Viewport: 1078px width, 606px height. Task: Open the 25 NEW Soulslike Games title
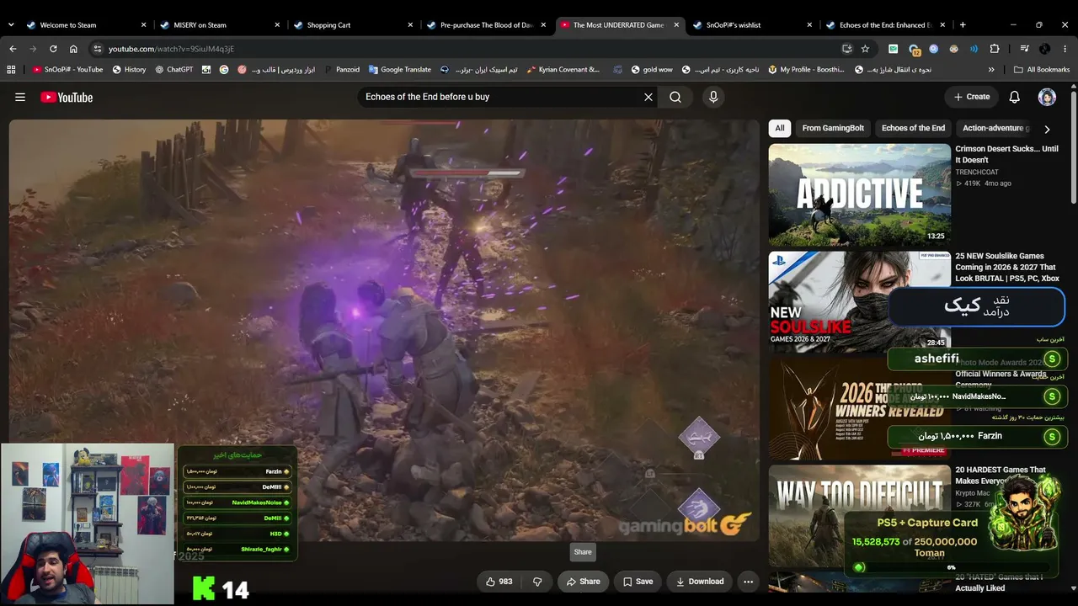point(1006,267)
